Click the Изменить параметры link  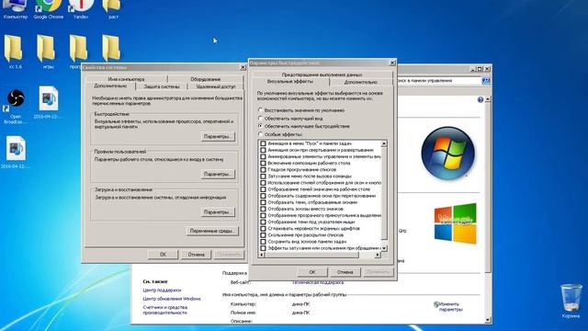pyautogui.click(x=451, y=307)
